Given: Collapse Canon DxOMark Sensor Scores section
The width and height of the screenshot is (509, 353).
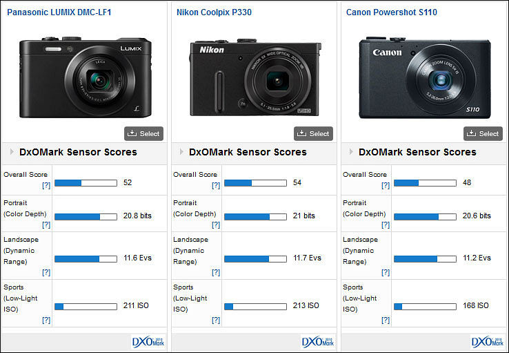Looking at the screenshot, I should pyautogui.click(x=351, y=152).
